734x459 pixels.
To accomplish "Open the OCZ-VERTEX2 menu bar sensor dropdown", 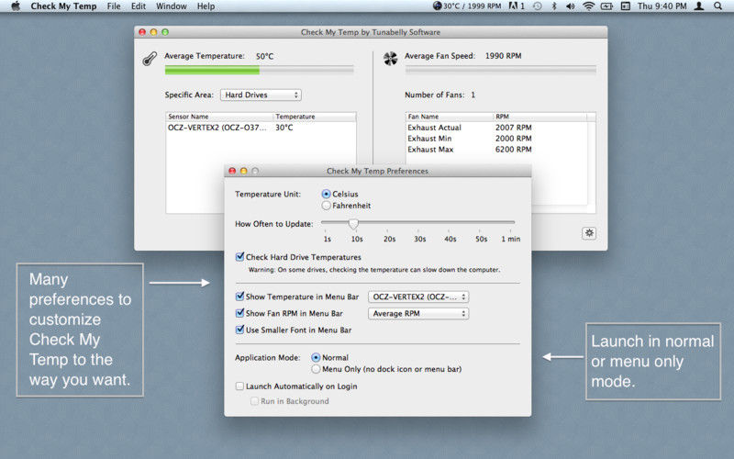I will (x=418, y=297).
